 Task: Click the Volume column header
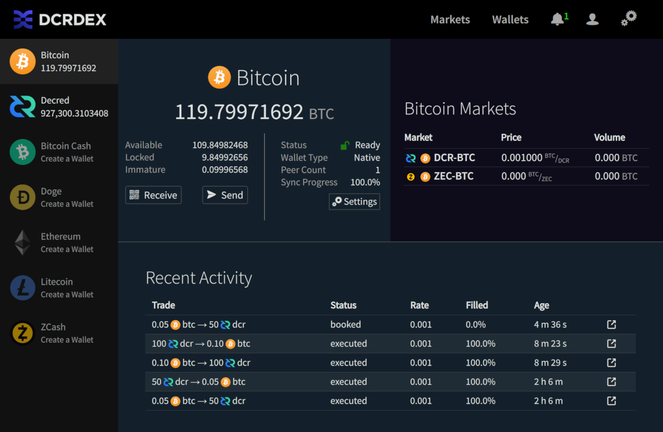(x=609, y=138)
